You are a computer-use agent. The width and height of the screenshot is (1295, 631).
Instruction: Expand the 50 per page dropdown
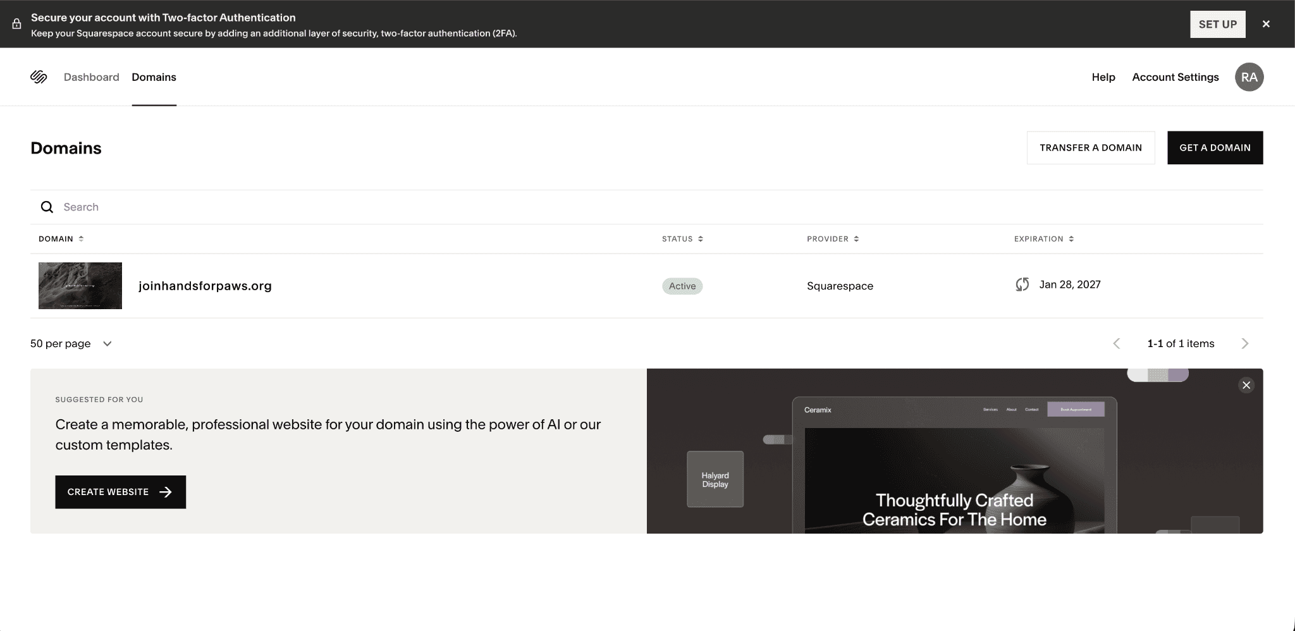71,343
